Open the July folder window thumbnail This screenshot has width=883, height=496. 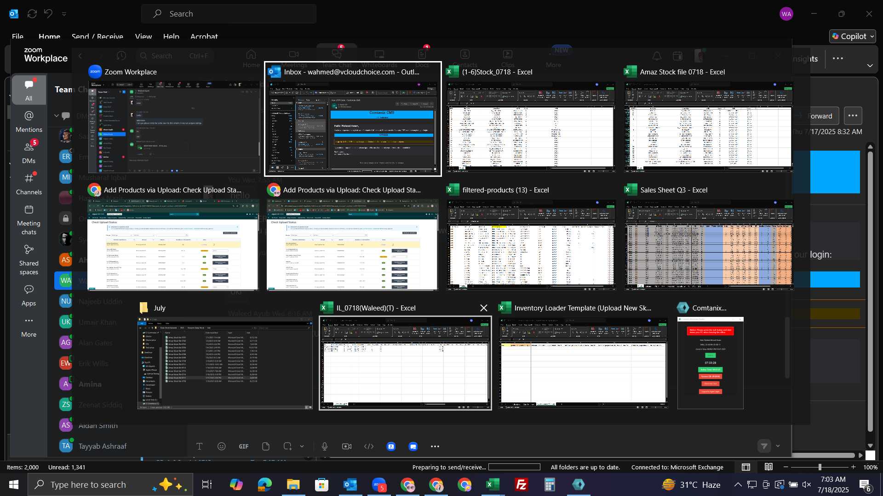tap(225, 363)
